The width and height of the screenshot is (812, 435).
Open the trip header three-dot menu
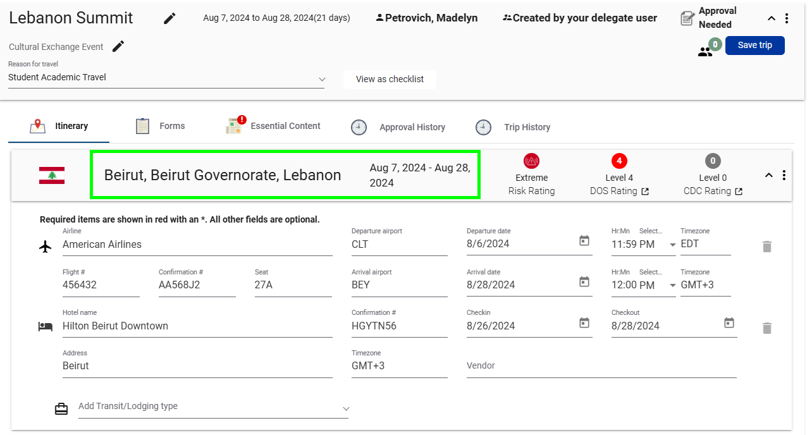[x=787, y=18]
